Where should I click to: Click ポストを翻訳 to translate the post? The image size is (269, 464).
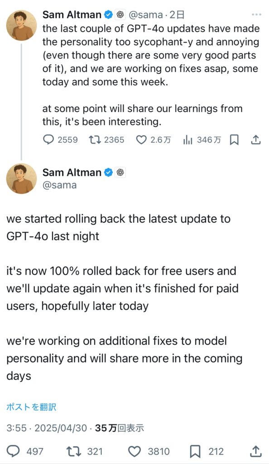31,407
